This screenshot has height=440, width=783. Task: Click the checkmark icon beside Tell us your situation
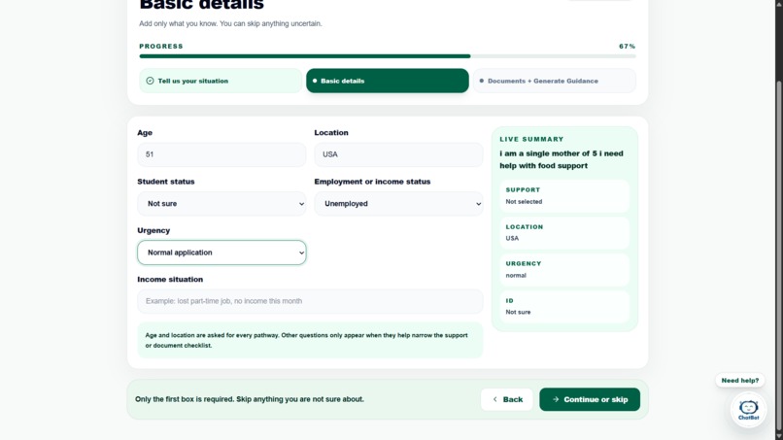click(150, 81)
